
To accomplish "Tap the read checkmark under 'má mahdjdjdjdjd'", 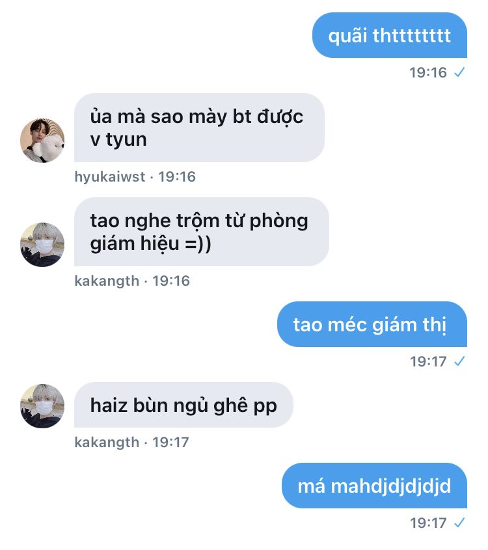I will click(459, 523).
